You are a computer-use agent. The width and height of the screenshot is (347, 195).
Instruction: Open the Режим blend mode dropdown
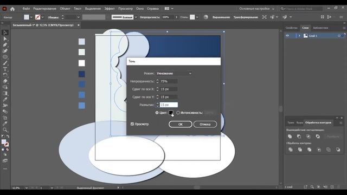tap(173, 74)
